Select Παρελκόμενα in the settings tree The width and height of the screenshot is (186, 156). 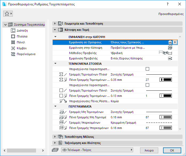pyautogui.click(x=26, y=54)
